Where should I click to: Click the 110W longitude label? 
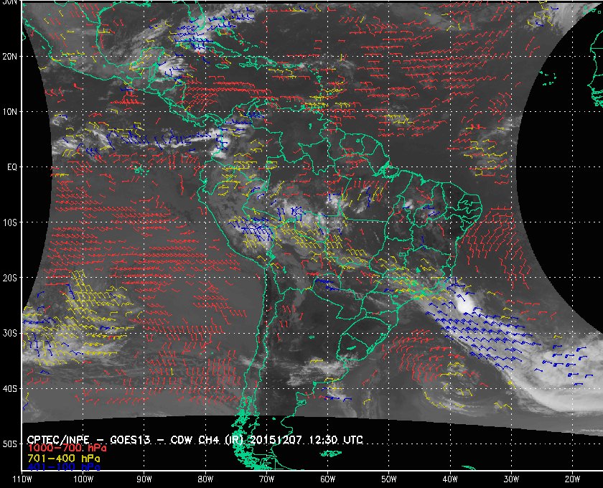[22, 479]
